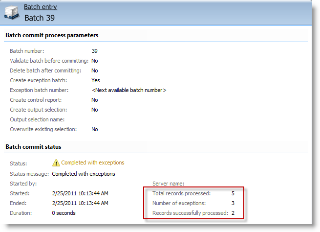The height and width of the screenshot is (232, 320).
Task: Click the Number of exceptions count
Action: tap(233, 203)
